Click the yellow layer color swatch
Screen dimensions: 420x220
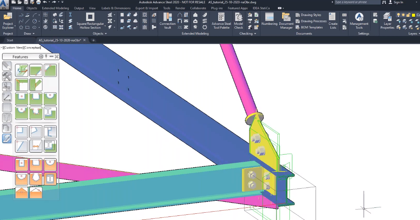413,15
